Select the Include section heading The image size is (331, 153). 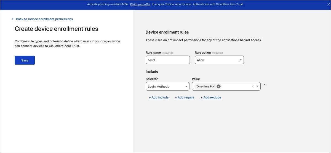(152, 72)
